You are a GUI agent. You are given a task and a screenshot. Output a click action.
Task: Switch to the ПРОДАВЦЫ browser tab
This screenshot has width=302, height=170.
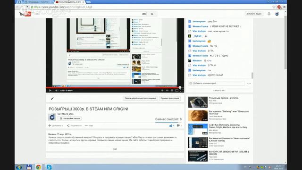point(38,2)
